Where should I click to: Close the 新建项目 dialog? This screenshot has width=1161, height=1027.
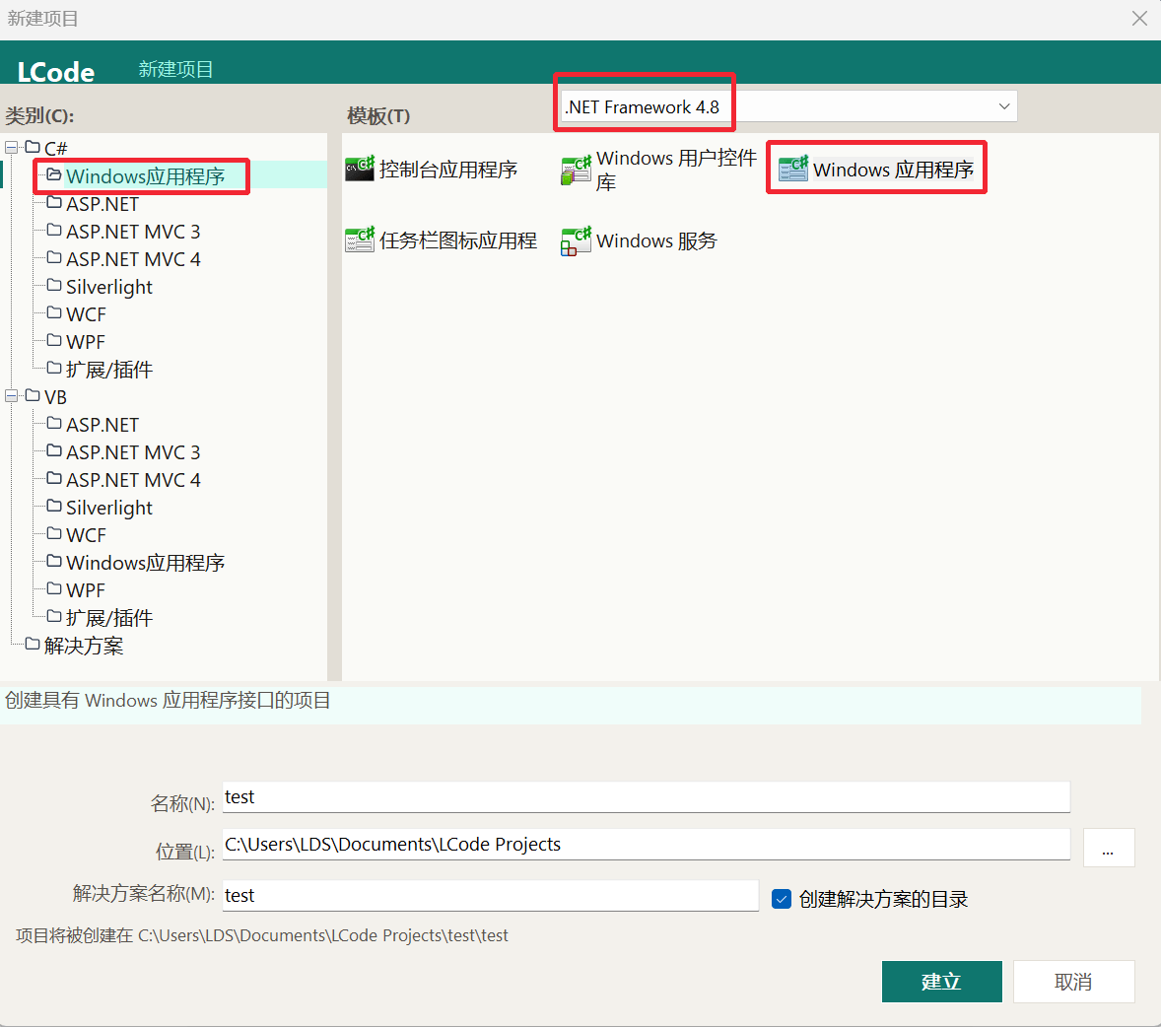pos(1139,19)
